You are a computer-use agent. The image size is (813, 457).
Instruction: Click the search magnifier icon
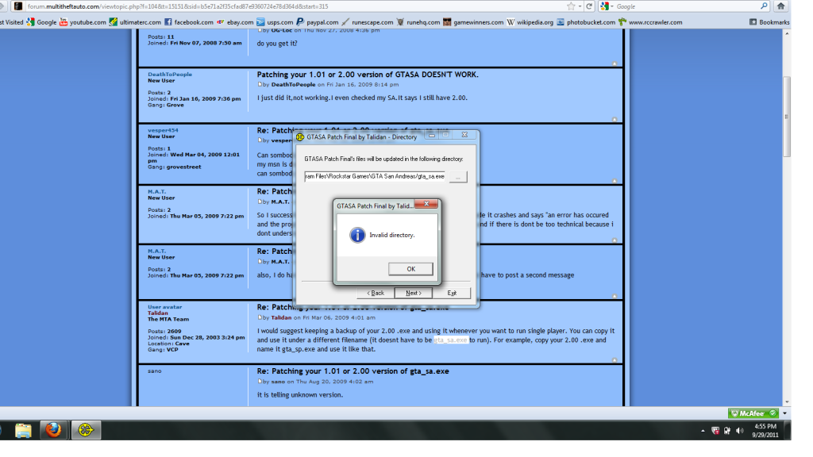point(765,6)
